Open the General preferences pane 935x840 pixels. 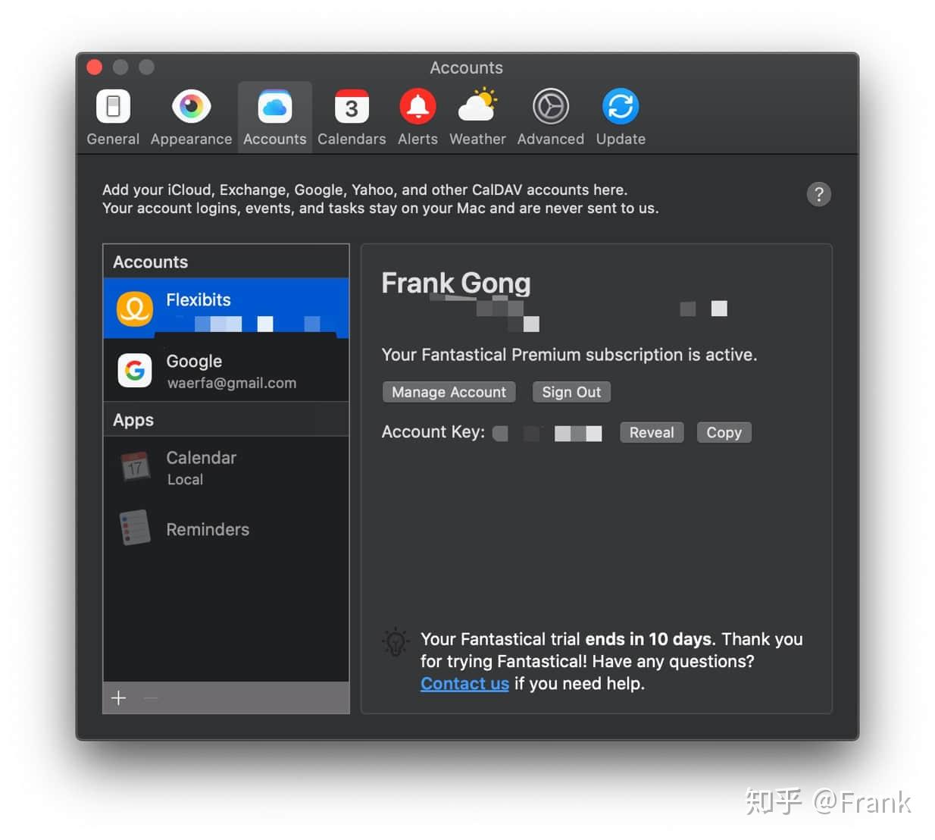coord(112,115)
